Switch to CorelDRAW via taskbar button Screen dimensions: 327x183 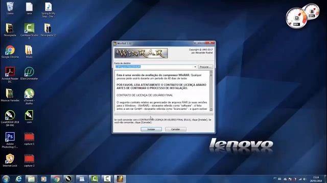coord(69,179)
